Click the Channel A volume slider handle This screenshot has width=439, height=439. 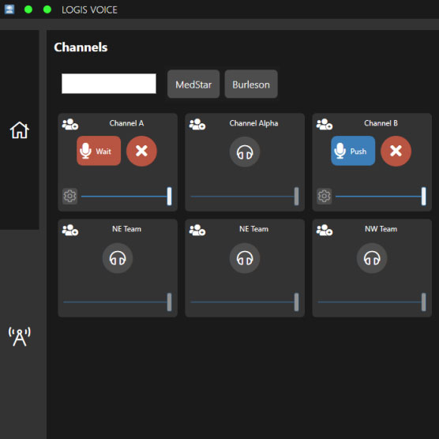(x=170, y=197)
